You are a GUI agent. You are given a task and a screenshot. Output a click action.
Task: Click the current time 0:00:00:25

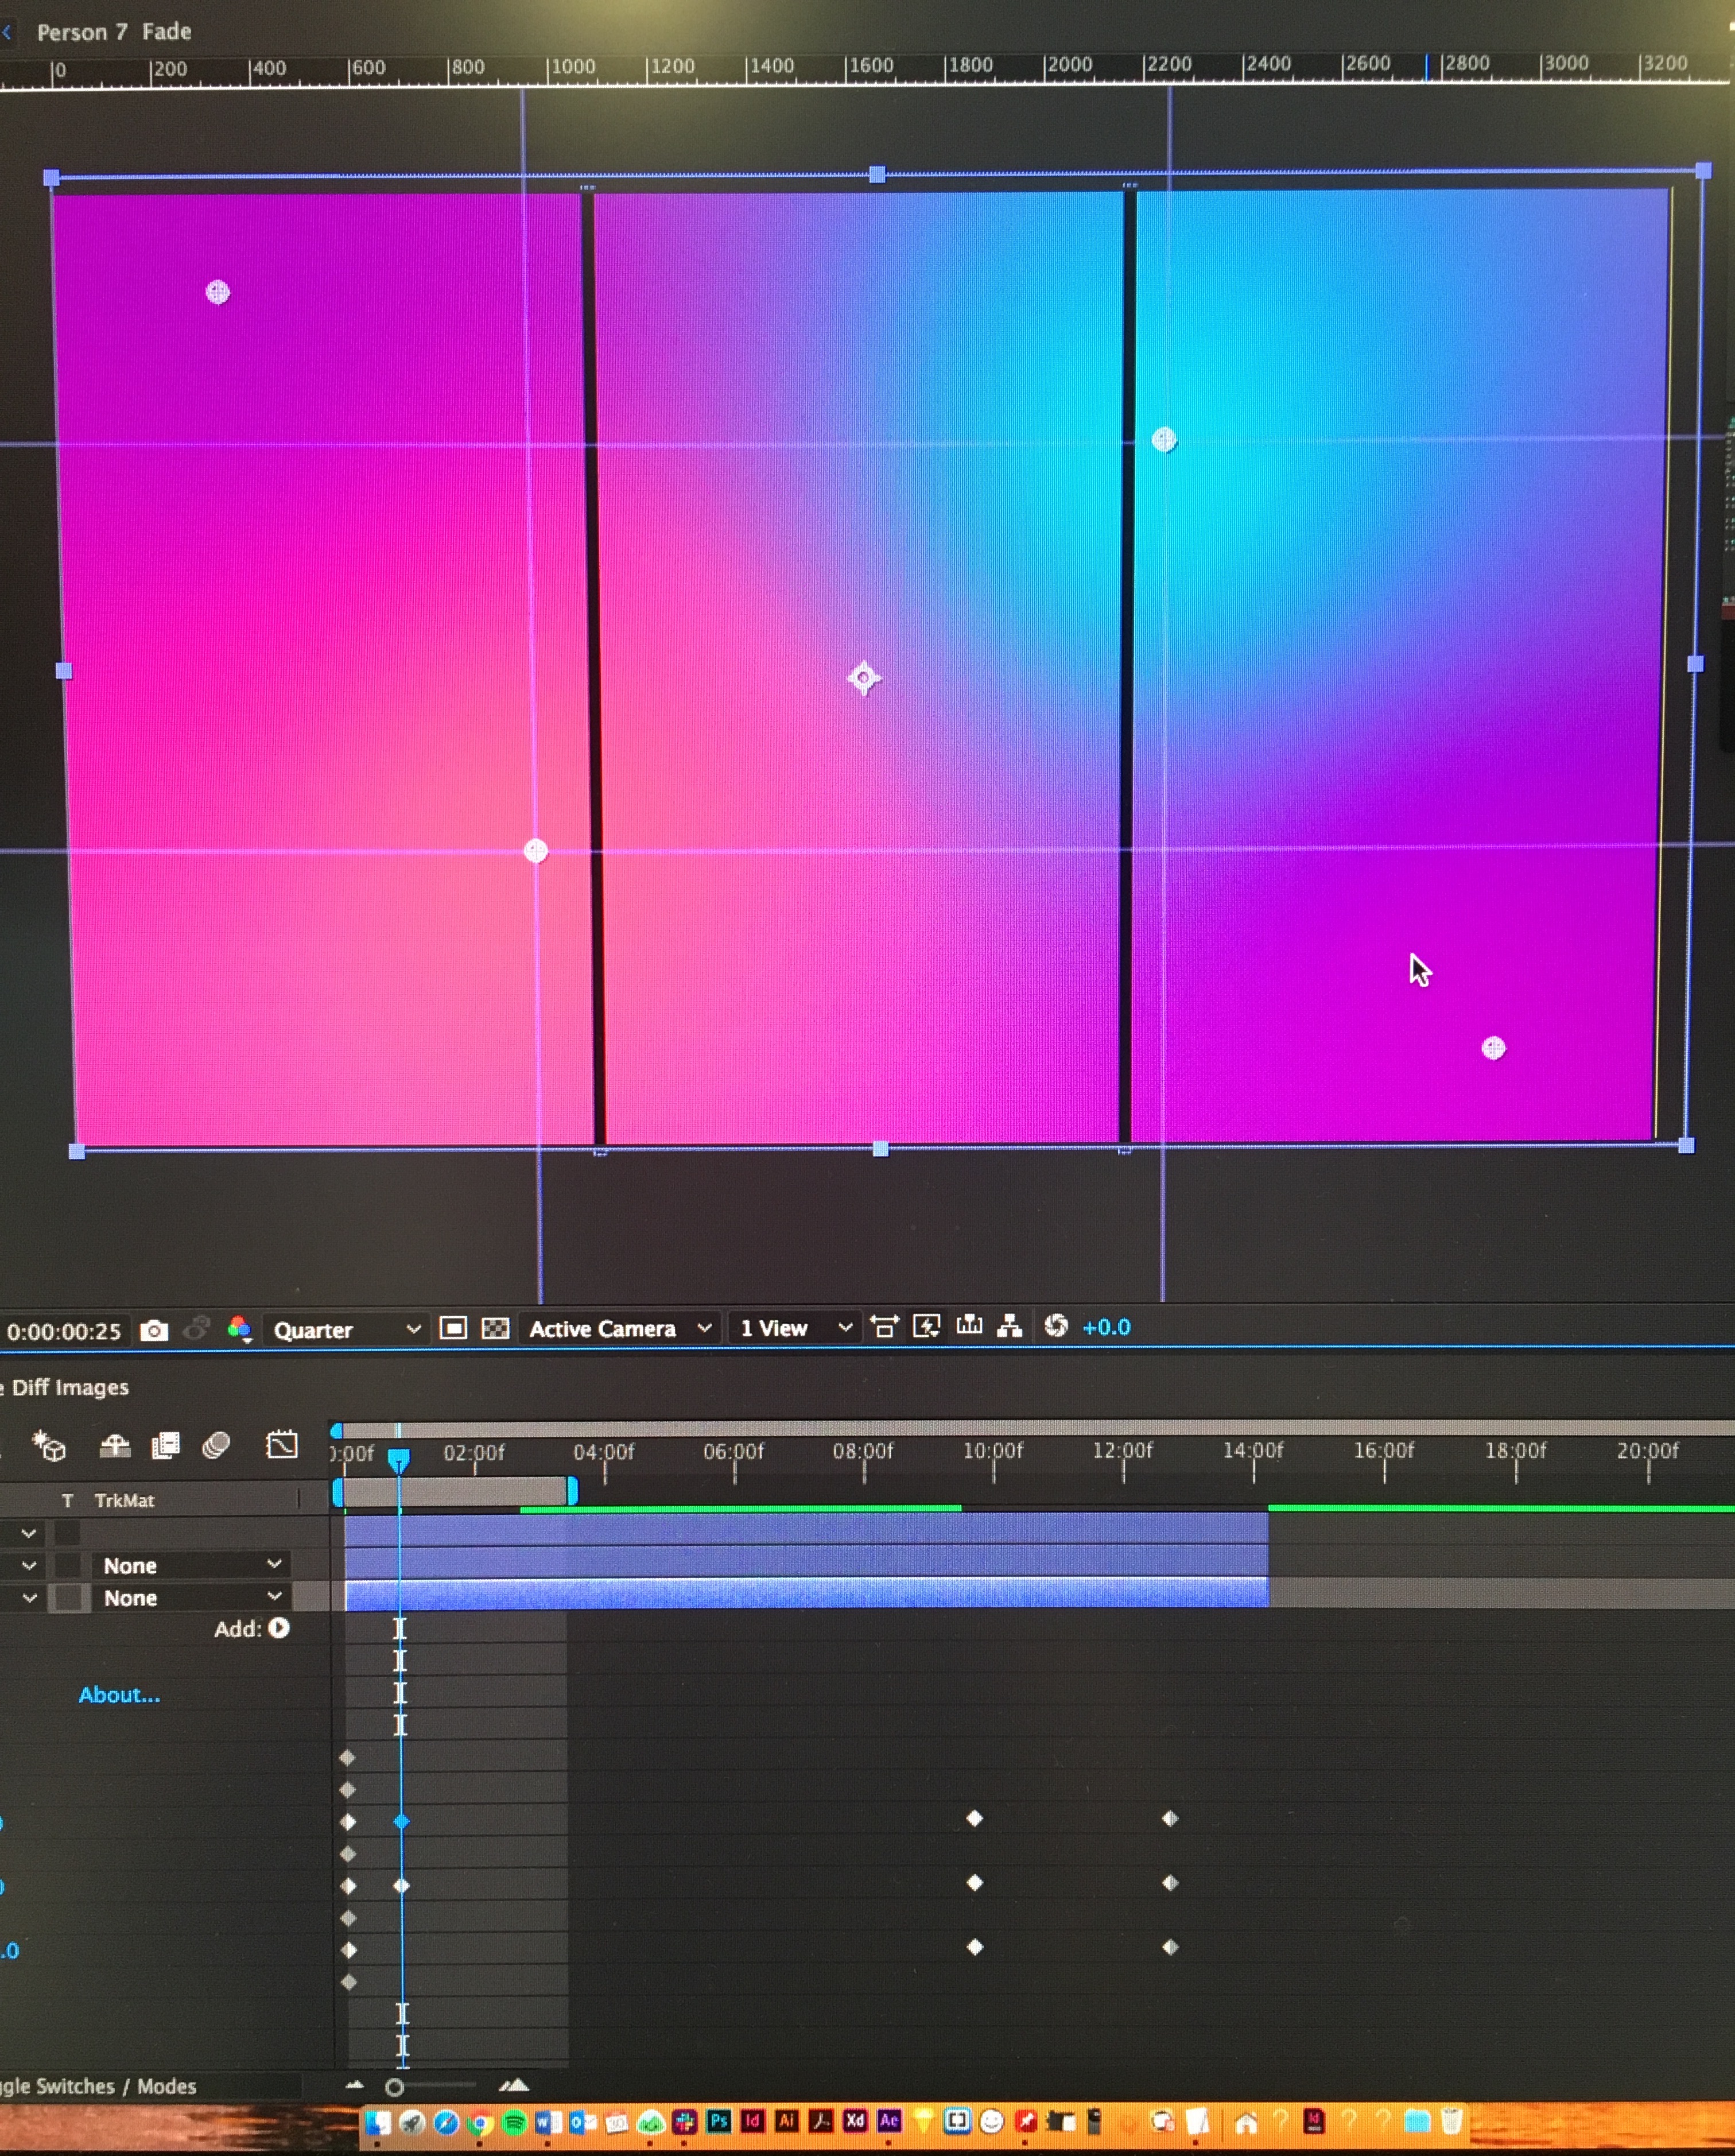tap(64, 1332)
